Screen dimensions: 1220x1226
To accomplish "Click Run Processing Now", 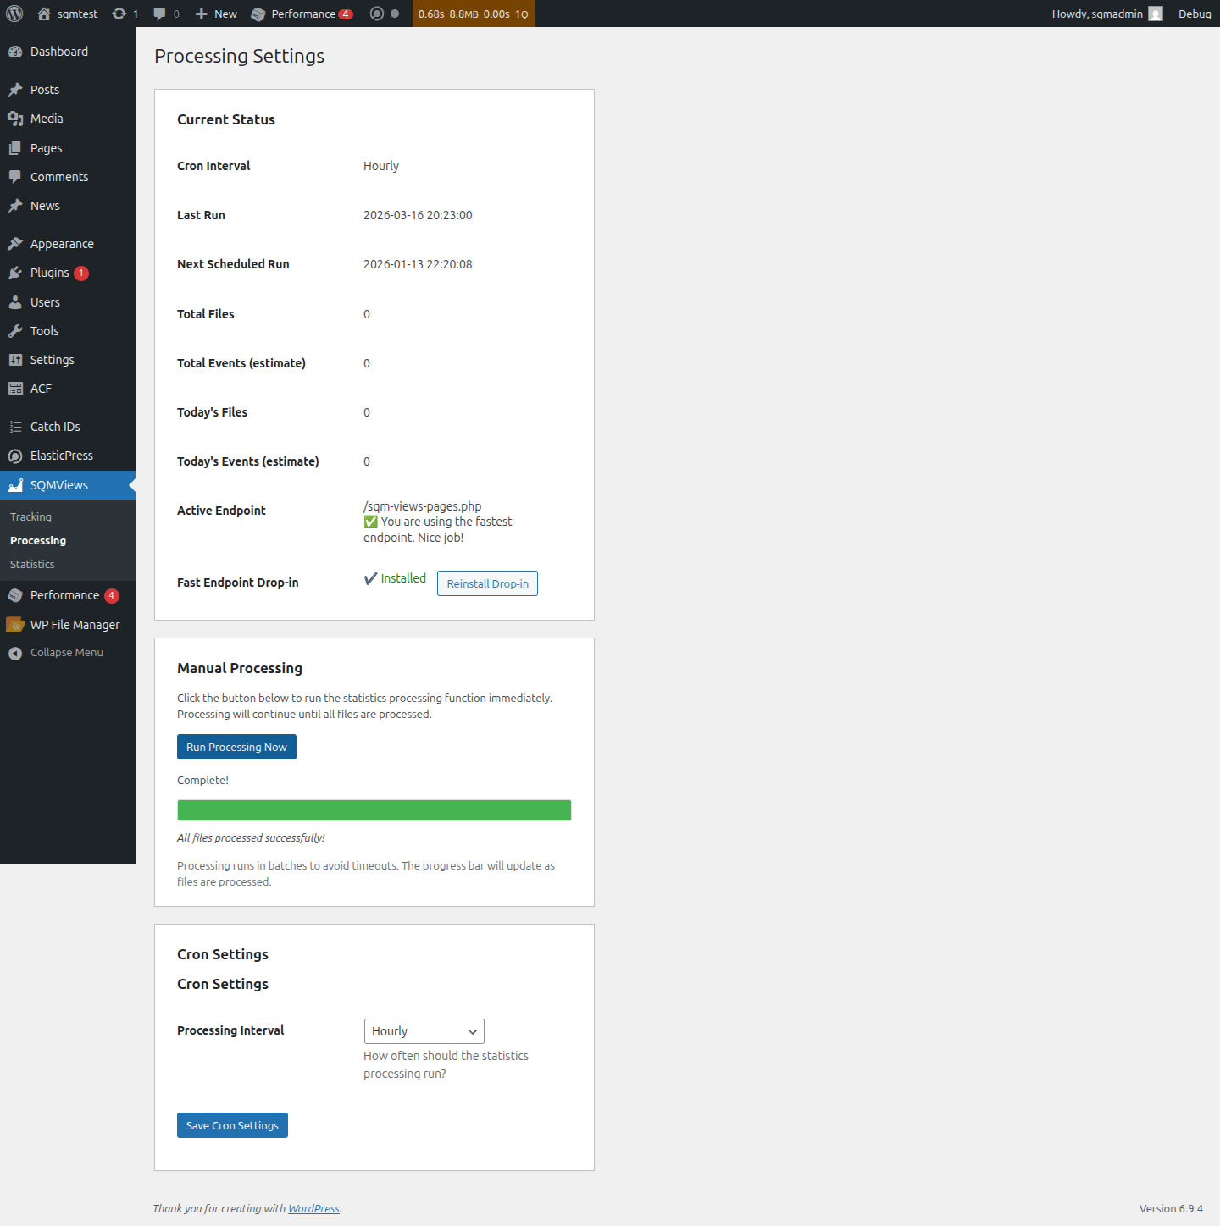I will click(236, 747).
